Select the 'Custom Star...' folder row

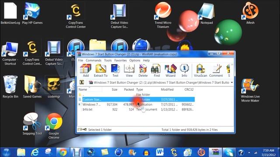tap(136, 99)
